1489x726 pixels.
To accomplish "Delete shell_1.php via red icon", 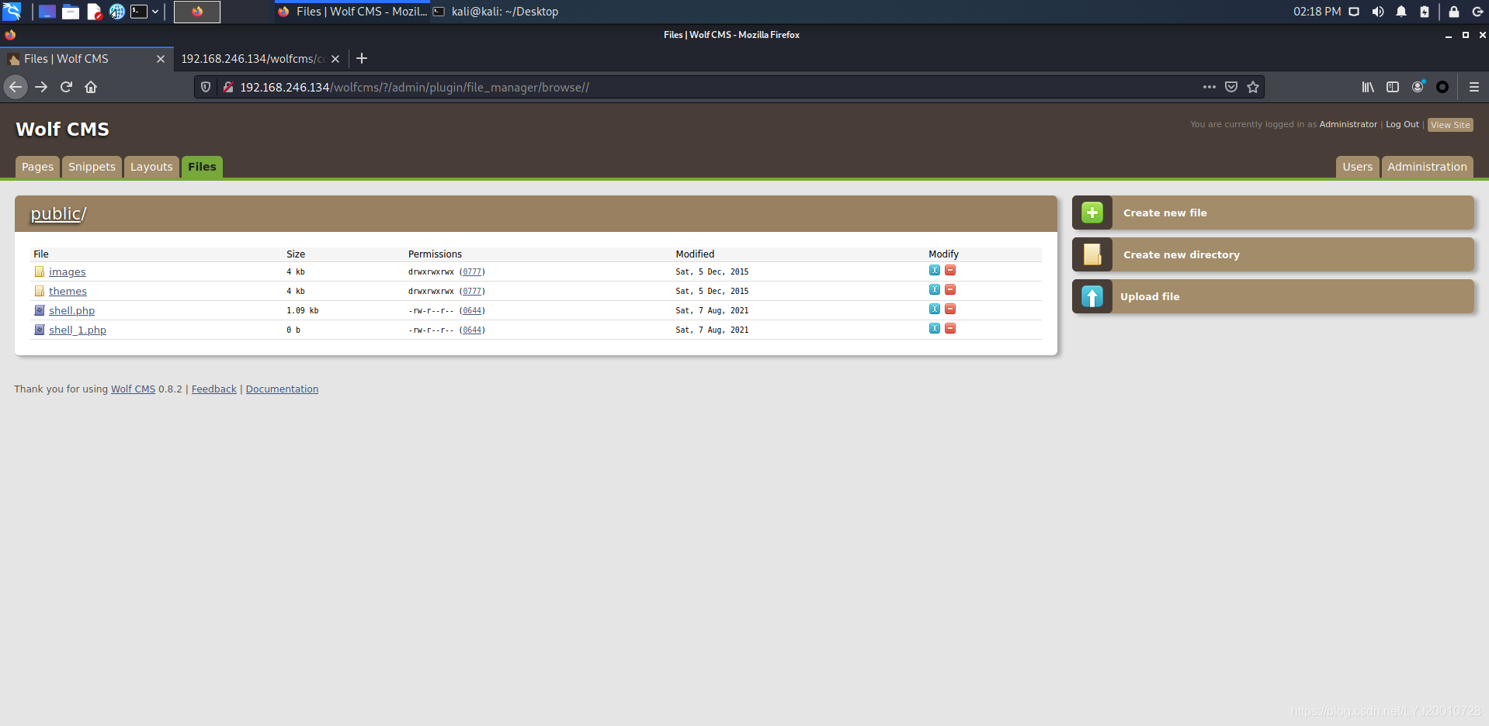I will pyautogui.click(x=950, y=328).
